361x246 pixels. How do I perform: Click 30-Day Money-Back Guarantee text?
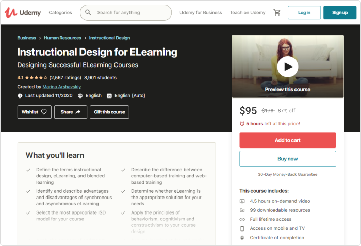coord(288,174)
